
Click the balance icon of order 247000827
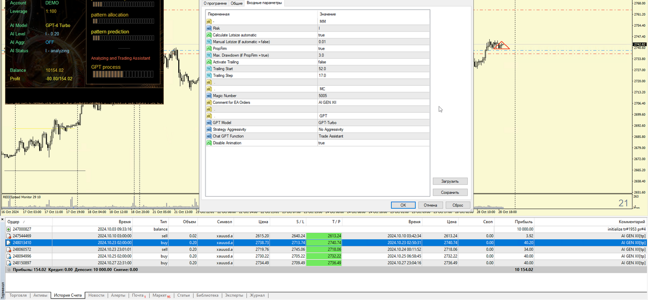(9, 229)
